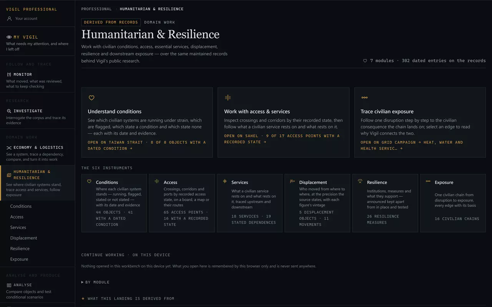
Task: Click the Conditions instrument heart icon
Action: point(89,182)
